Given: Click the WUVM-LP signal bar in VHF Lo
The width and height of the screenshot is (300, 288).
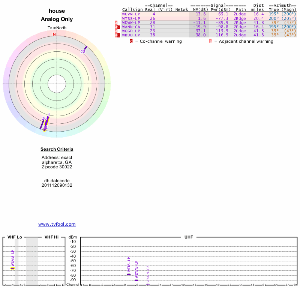Looking at the screenshot, I should pyautogui.click(x=12, y=268).
